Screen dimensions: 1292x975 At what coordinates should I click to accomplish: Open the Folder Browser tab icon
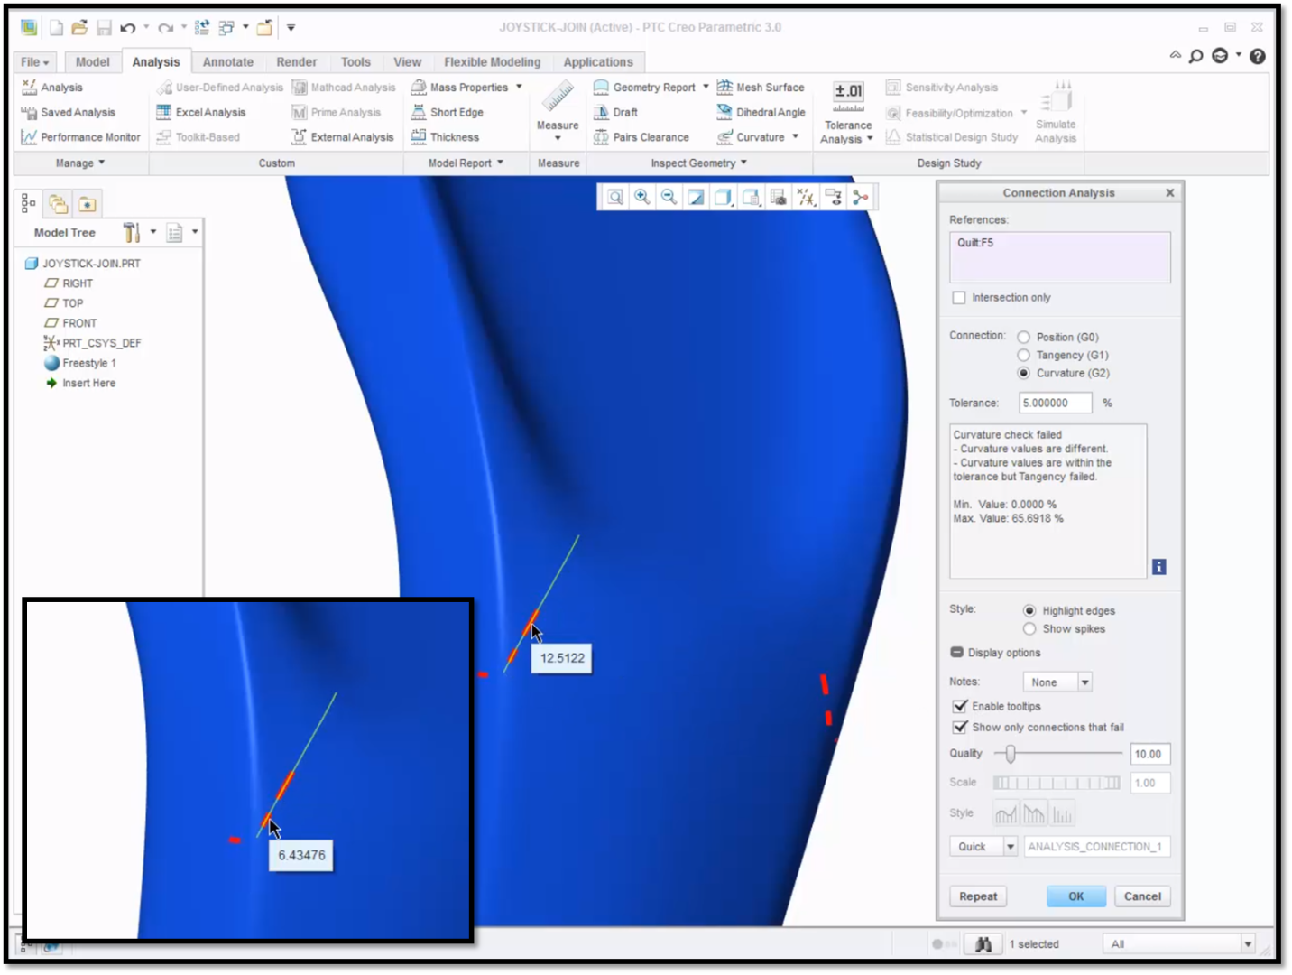59,204
